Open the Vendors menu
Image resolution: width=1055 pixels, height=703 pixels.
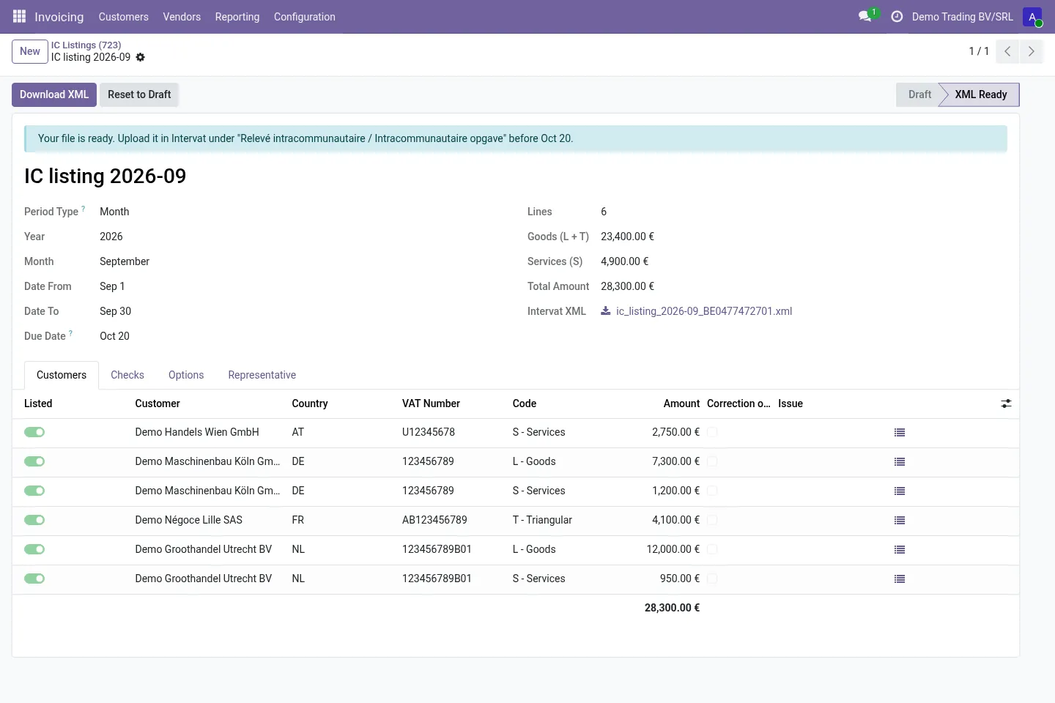point(182,17)
